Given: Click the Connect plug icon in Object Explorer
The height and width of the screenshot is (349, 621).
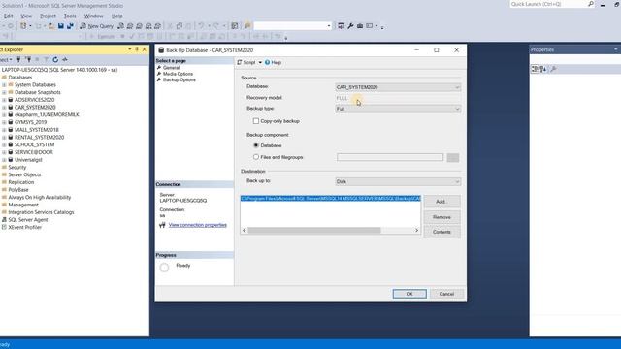Looking at the screenshot, I should 18,60.
